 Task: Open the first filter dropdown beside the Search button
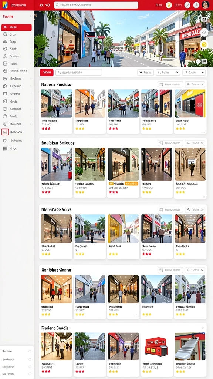145,72
